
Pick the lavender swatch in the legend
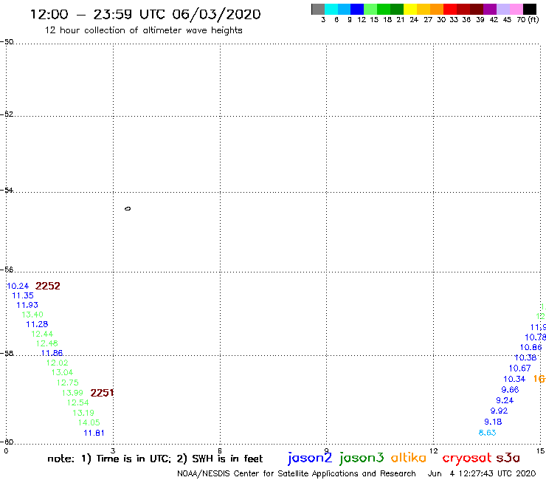coord(502,9)
